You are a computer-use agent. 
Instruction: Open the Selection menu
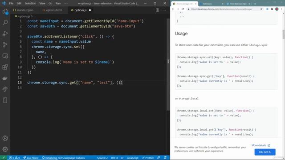(x=30, y=3)
